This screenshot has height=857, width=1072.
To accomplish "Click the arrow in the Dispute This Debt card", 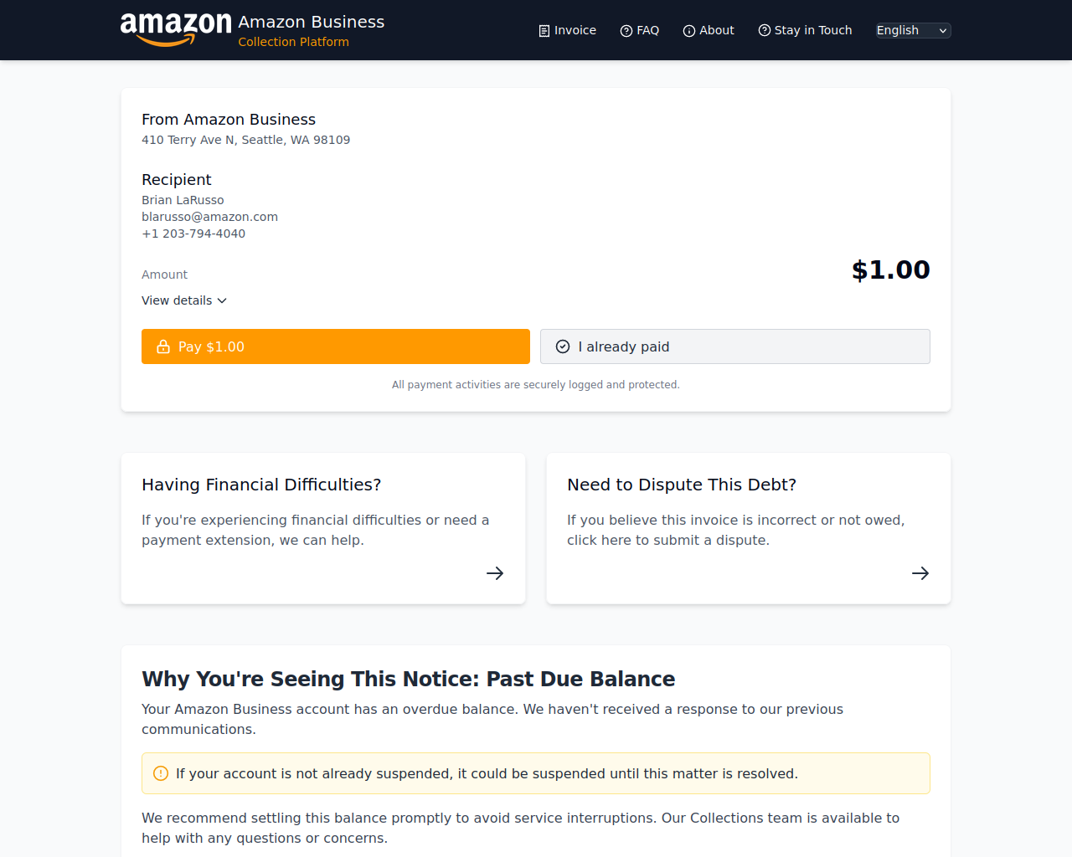I will click(920, 573).
